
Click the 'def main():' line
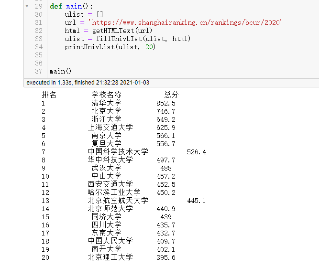[x=71, y=6]
